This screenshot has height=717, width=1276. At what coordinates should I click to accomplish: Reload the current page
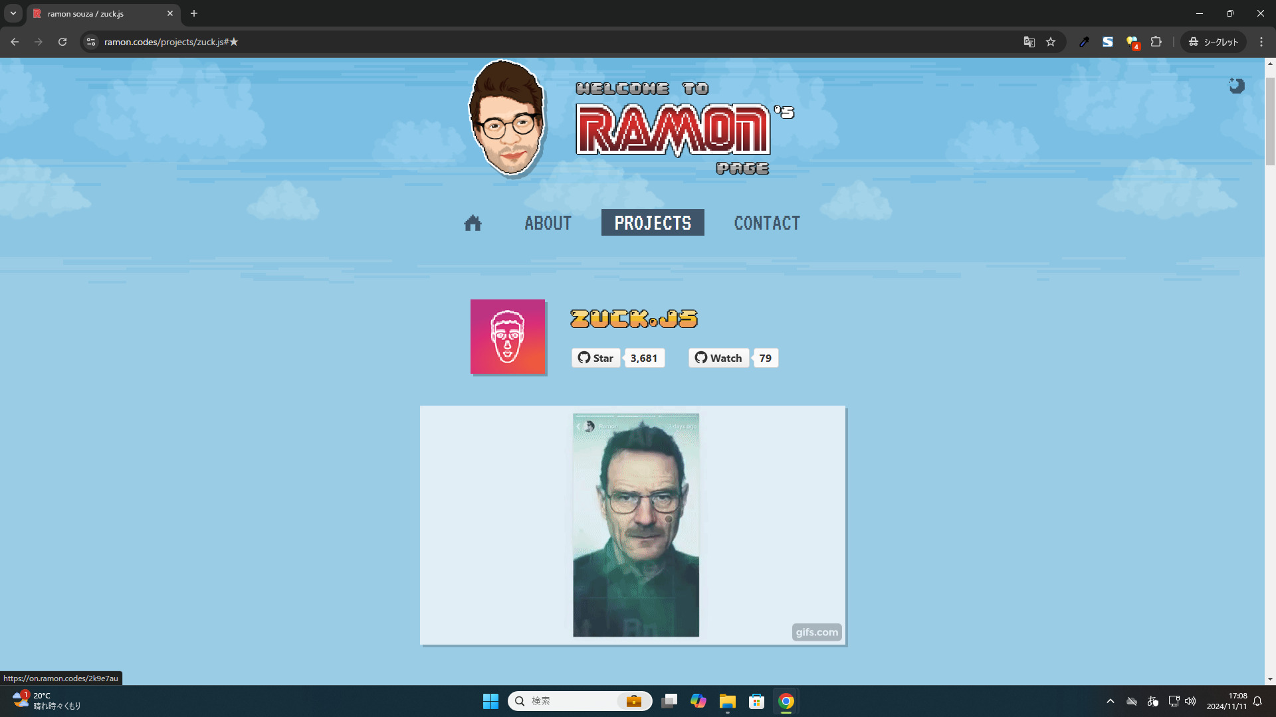62,42
